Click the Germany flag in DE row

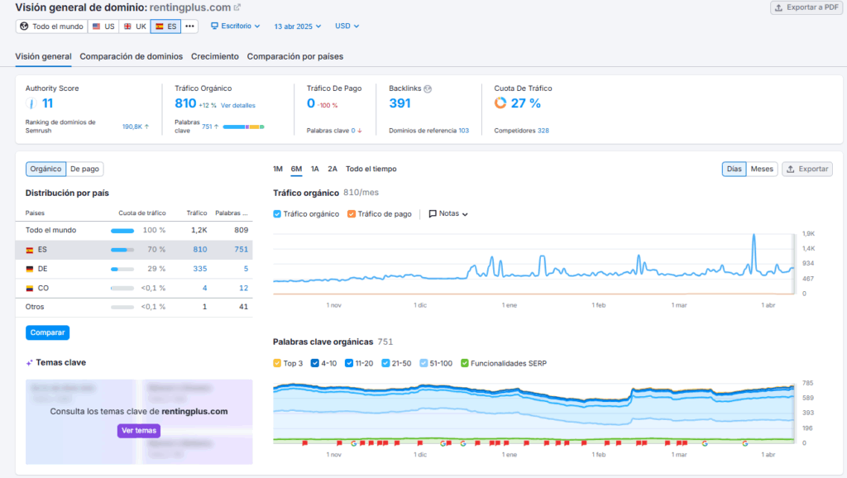tap(30, 269)
